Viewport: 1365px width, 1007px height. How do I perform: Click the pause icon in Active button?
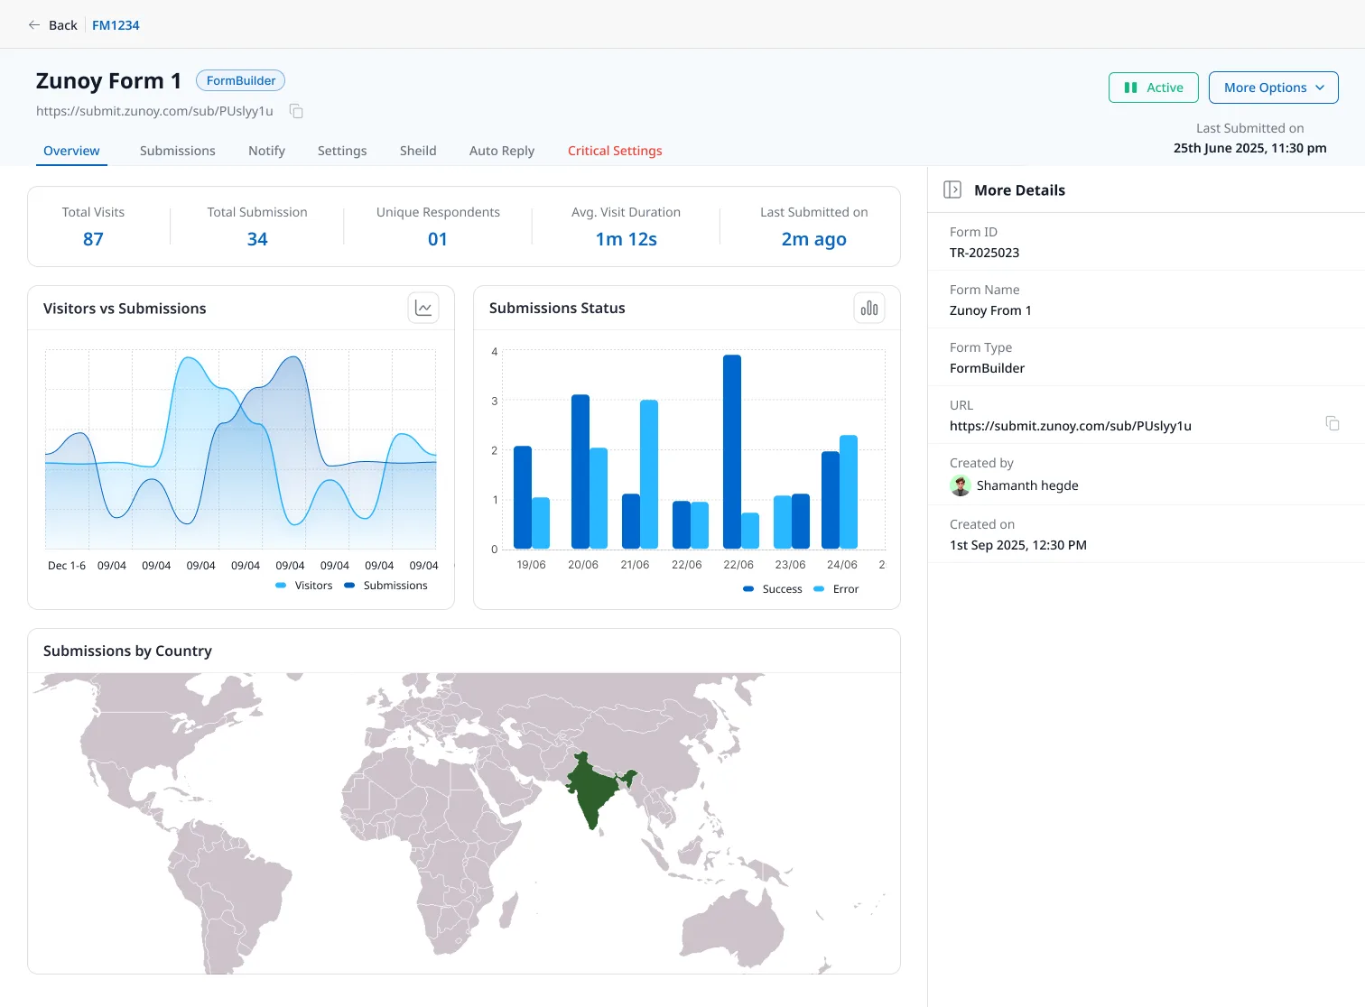(1130, 88)
